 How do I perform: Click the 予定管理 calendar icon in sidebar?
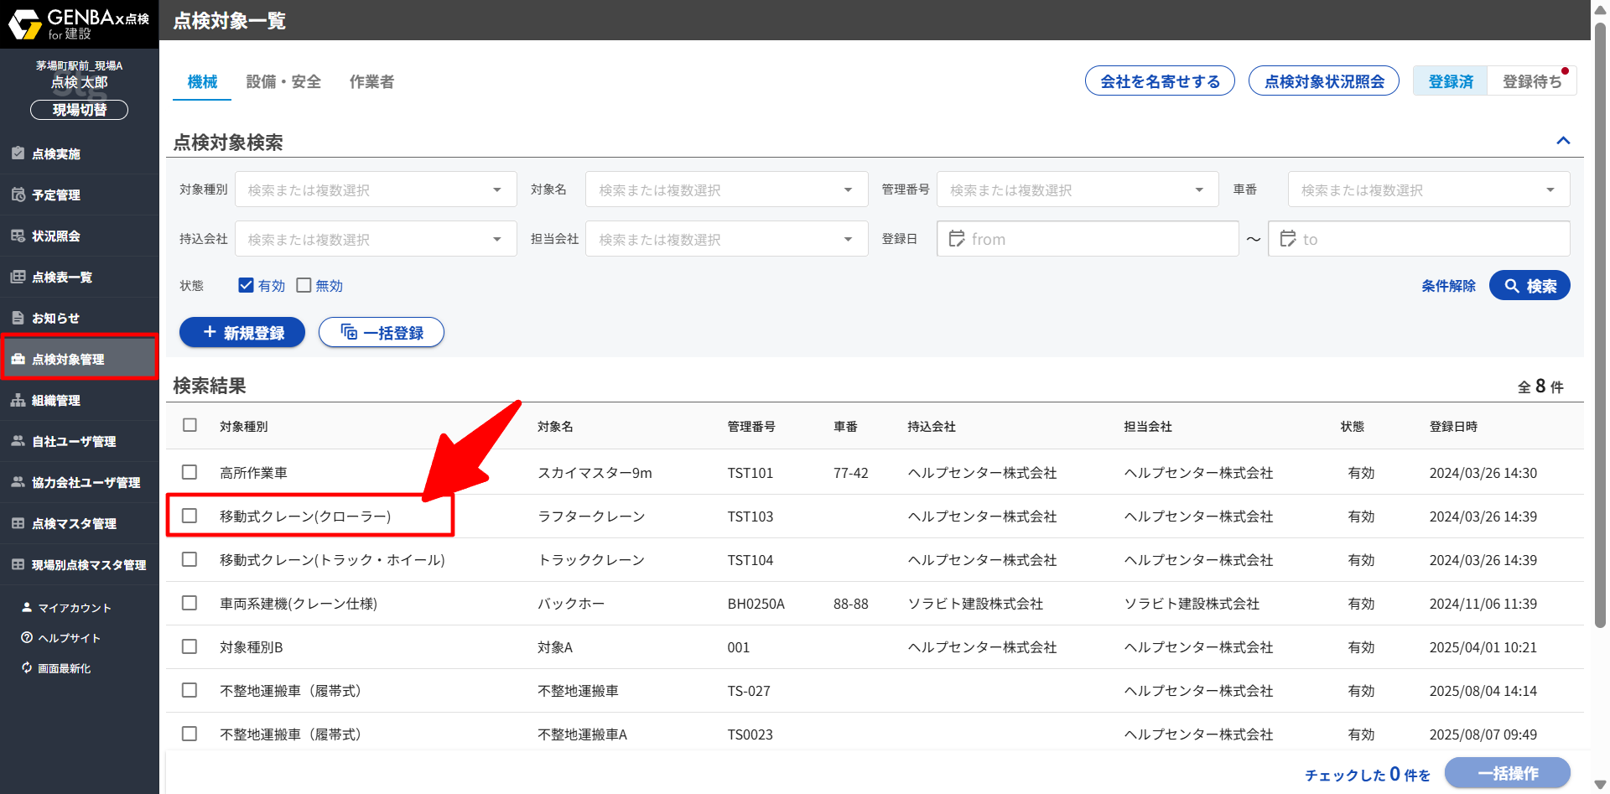(x=18, y=195)
